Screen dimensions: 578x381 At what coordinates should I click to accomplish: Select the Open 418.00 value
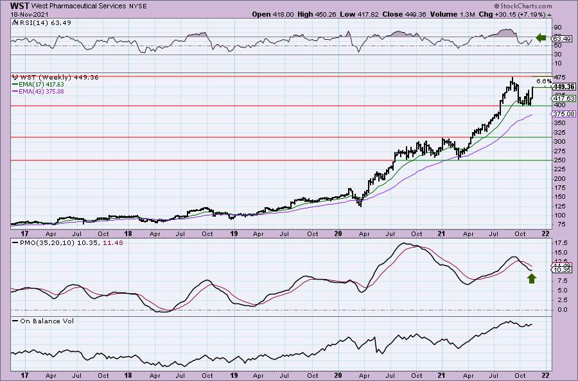[273, 14]
